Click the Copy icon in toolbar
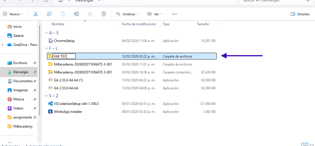This screenshot has height=146, width=315. (x=49, y=14)
